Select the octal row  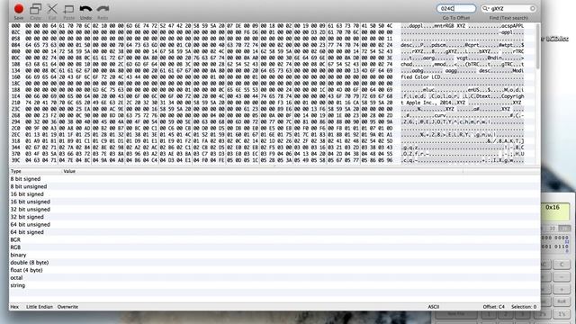[x=274, y=278]
